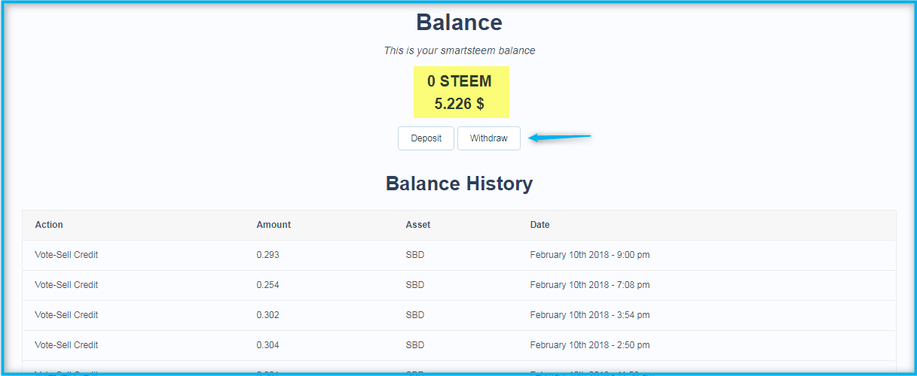Click SBD in the 0.302 row
917x376 pixels.
point(415,315)
